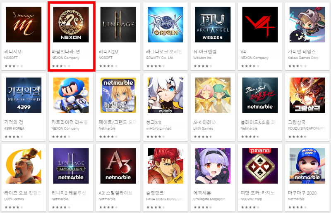
Task: Open the MU Archangel Webzen icon
Action: click(x=213, y=25)
